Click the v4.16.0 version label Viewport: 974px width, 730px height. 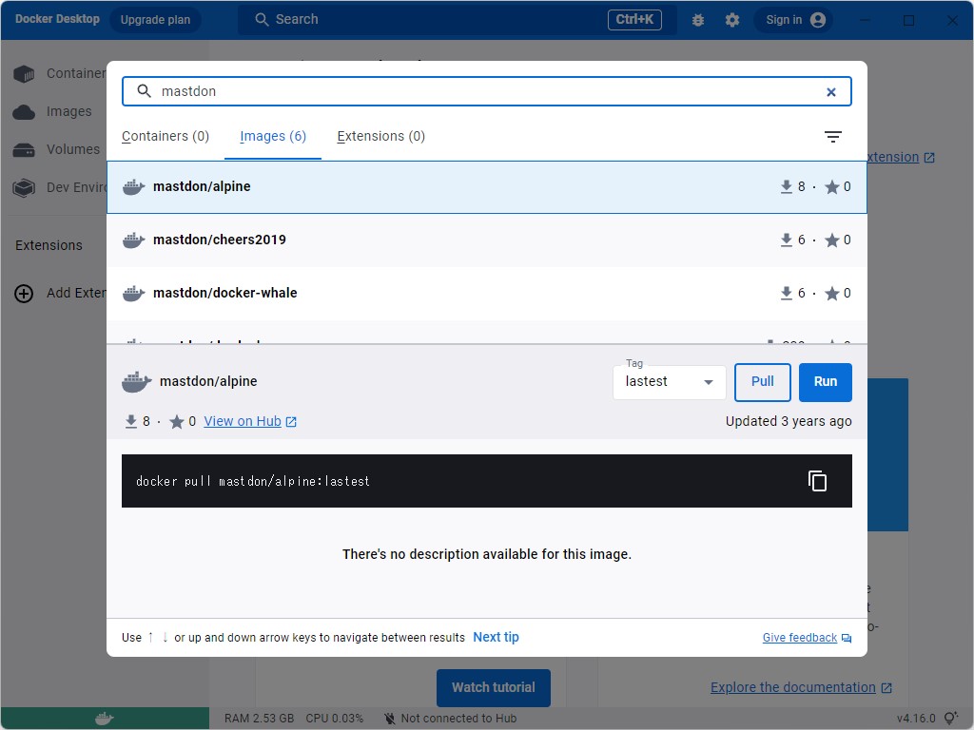[916, 719]
